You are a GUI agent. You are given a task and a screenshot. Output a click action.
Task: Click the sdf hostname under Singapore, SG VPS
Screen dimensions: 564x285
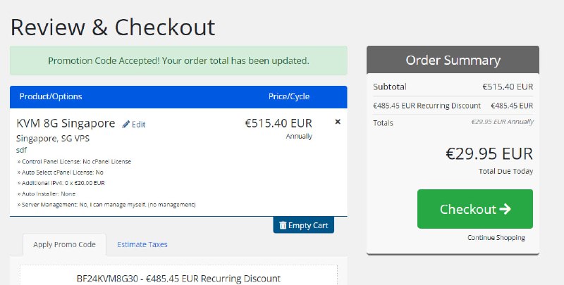coord(21,150)
